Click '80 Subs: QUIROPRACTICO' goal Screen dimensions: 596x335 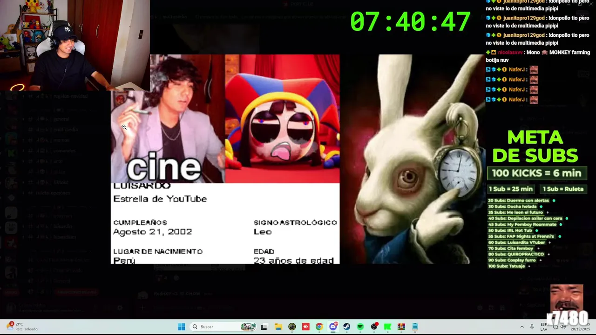(516, 254)
